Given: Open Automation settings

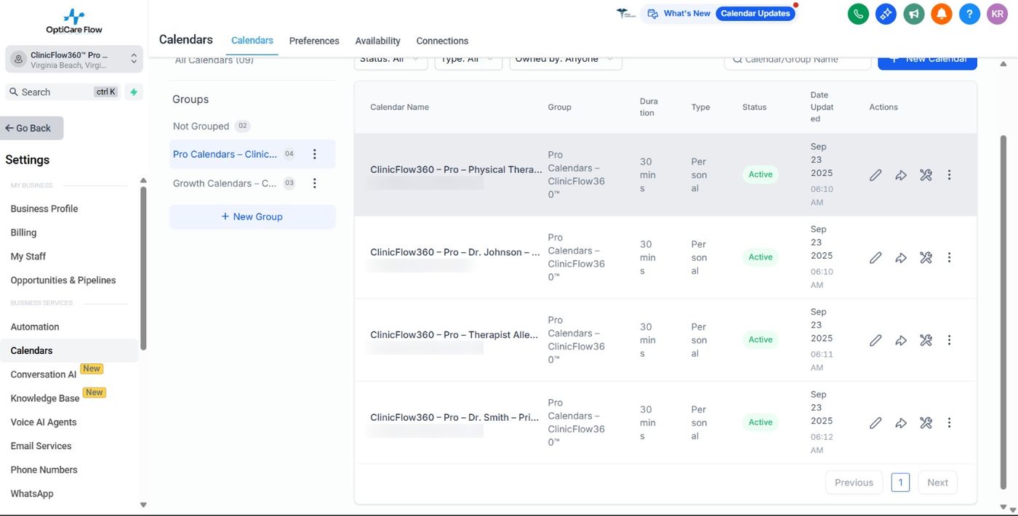Looking at the screenshot, I should [x=35, y=327].
